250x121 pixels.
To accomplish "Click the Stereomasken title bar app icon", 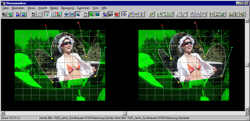I will [3, 3].
